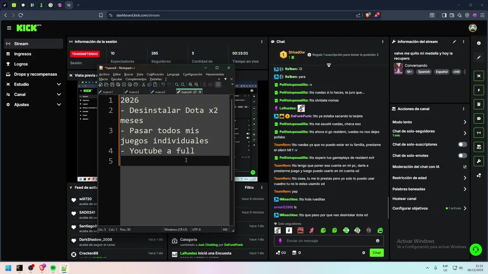Reload the page in browser
This screenshot has height=274, width=488.
pos(21,15)
